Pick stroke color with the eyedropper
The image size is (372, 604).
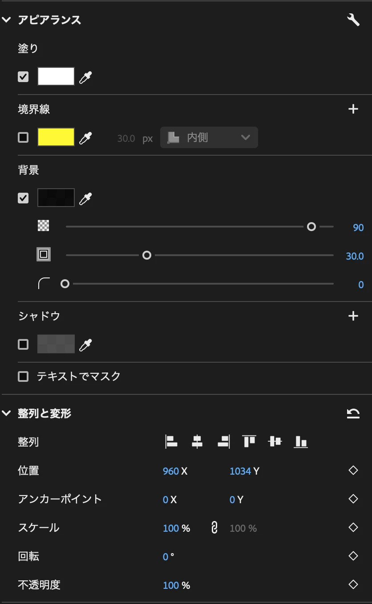click(85, 138)
